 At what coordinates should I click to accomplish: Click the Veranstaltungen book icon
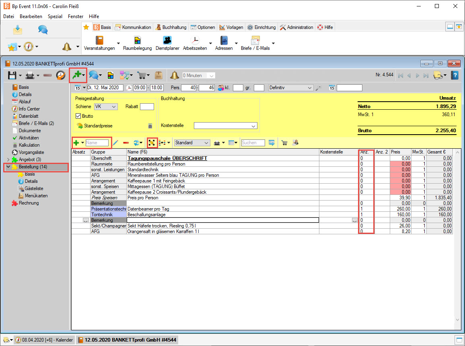(x=99, y=41)
